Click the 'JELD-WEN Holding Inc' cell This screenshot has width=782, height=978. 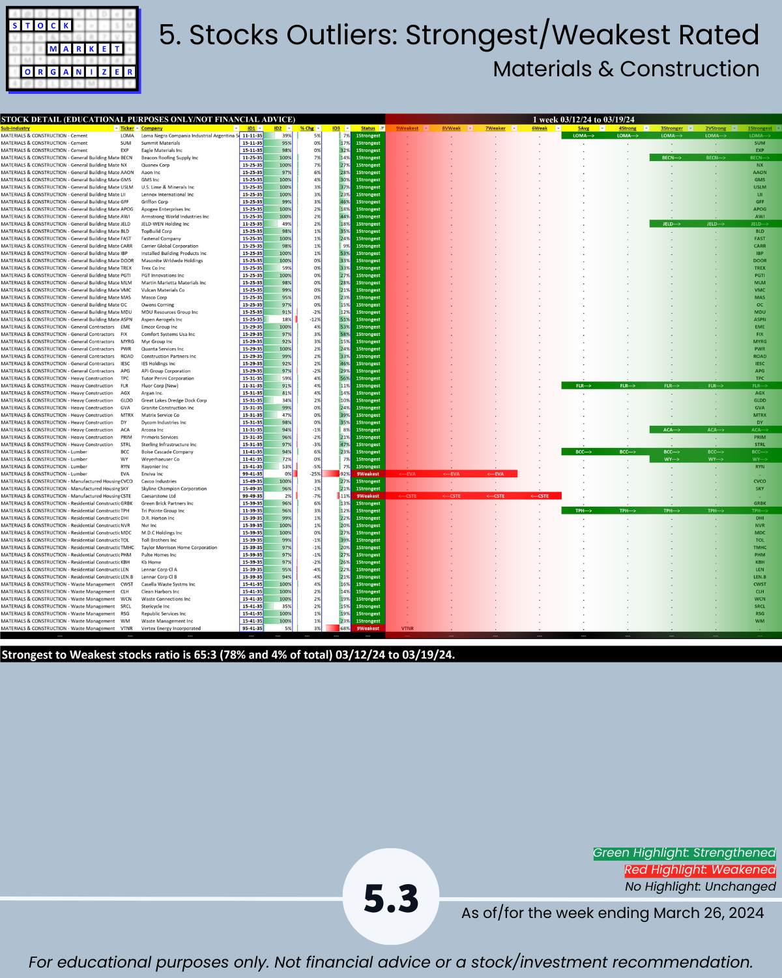pyautogui.click(x=190, y=224)
